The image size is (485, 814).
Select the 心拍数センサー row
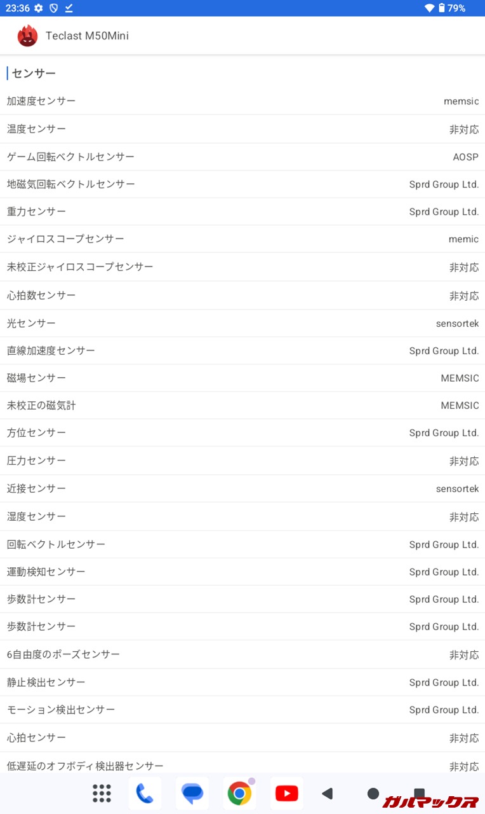(x=242, y=295)
